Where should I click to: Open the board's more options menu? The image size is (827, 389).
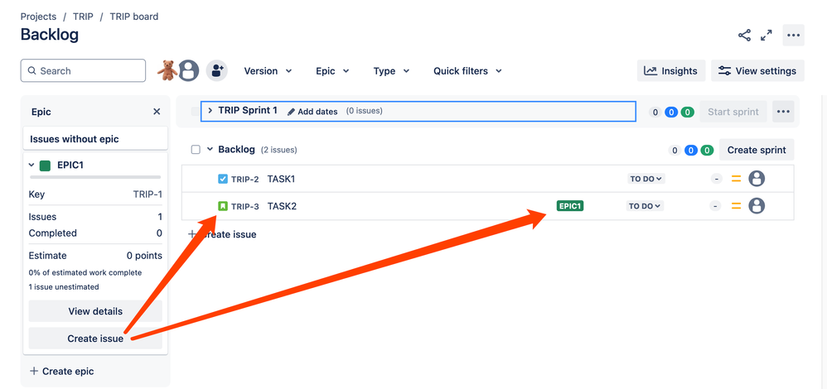[x=793, y=36]
